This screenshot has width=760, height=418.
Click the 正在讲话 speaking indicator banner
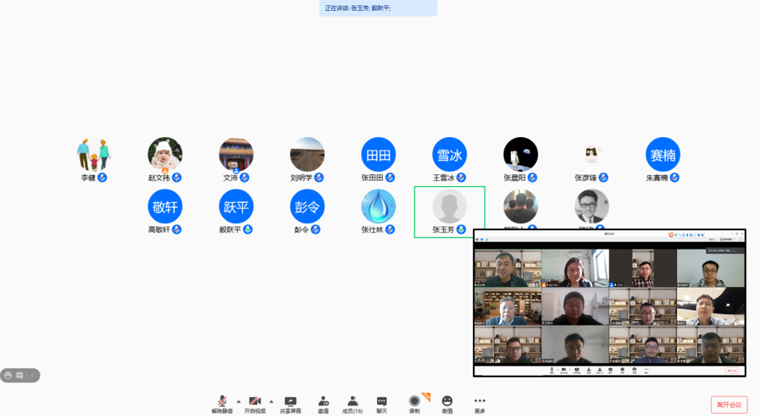point(379,8)
